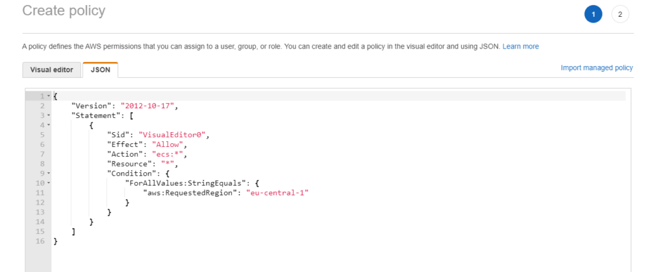Click Import managed policy link
Viewport: 665px width, 272px height.
(x=596, y=67)
